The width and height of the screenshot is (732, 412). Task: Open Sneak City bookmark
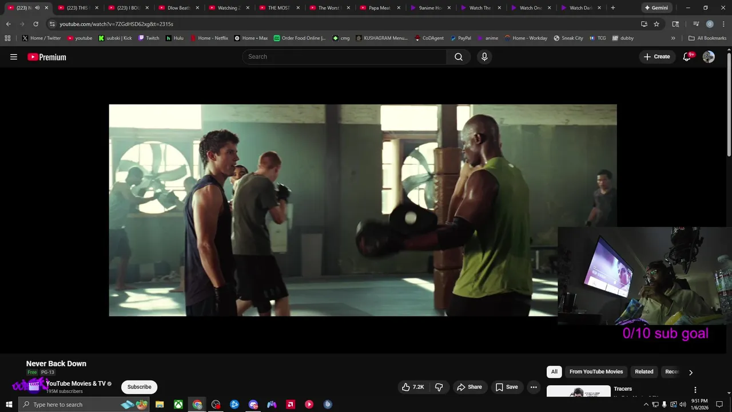tap(568, 38)
